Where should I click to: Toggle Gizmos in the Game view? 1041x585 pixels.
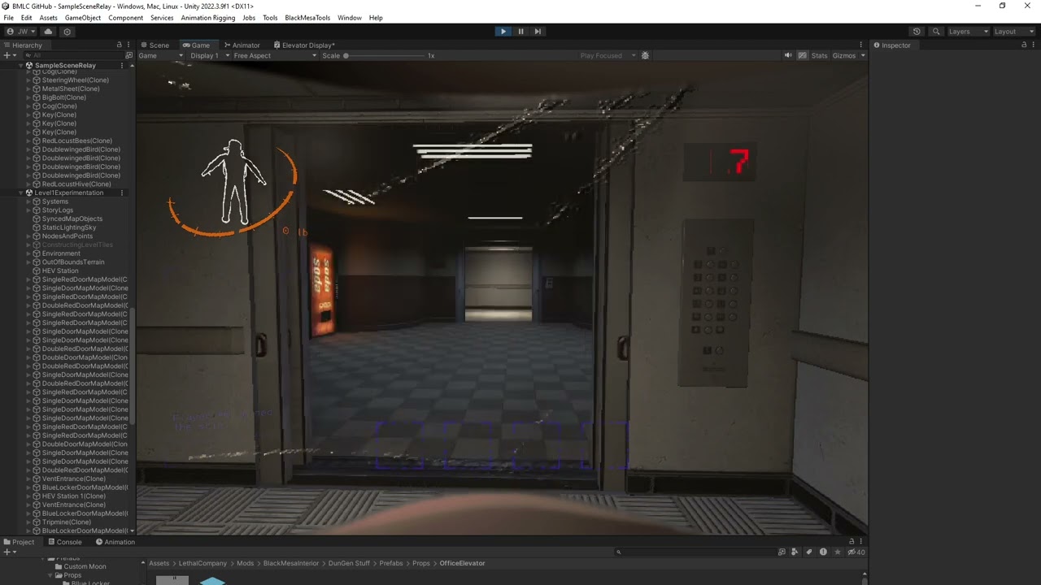[843, 55]
